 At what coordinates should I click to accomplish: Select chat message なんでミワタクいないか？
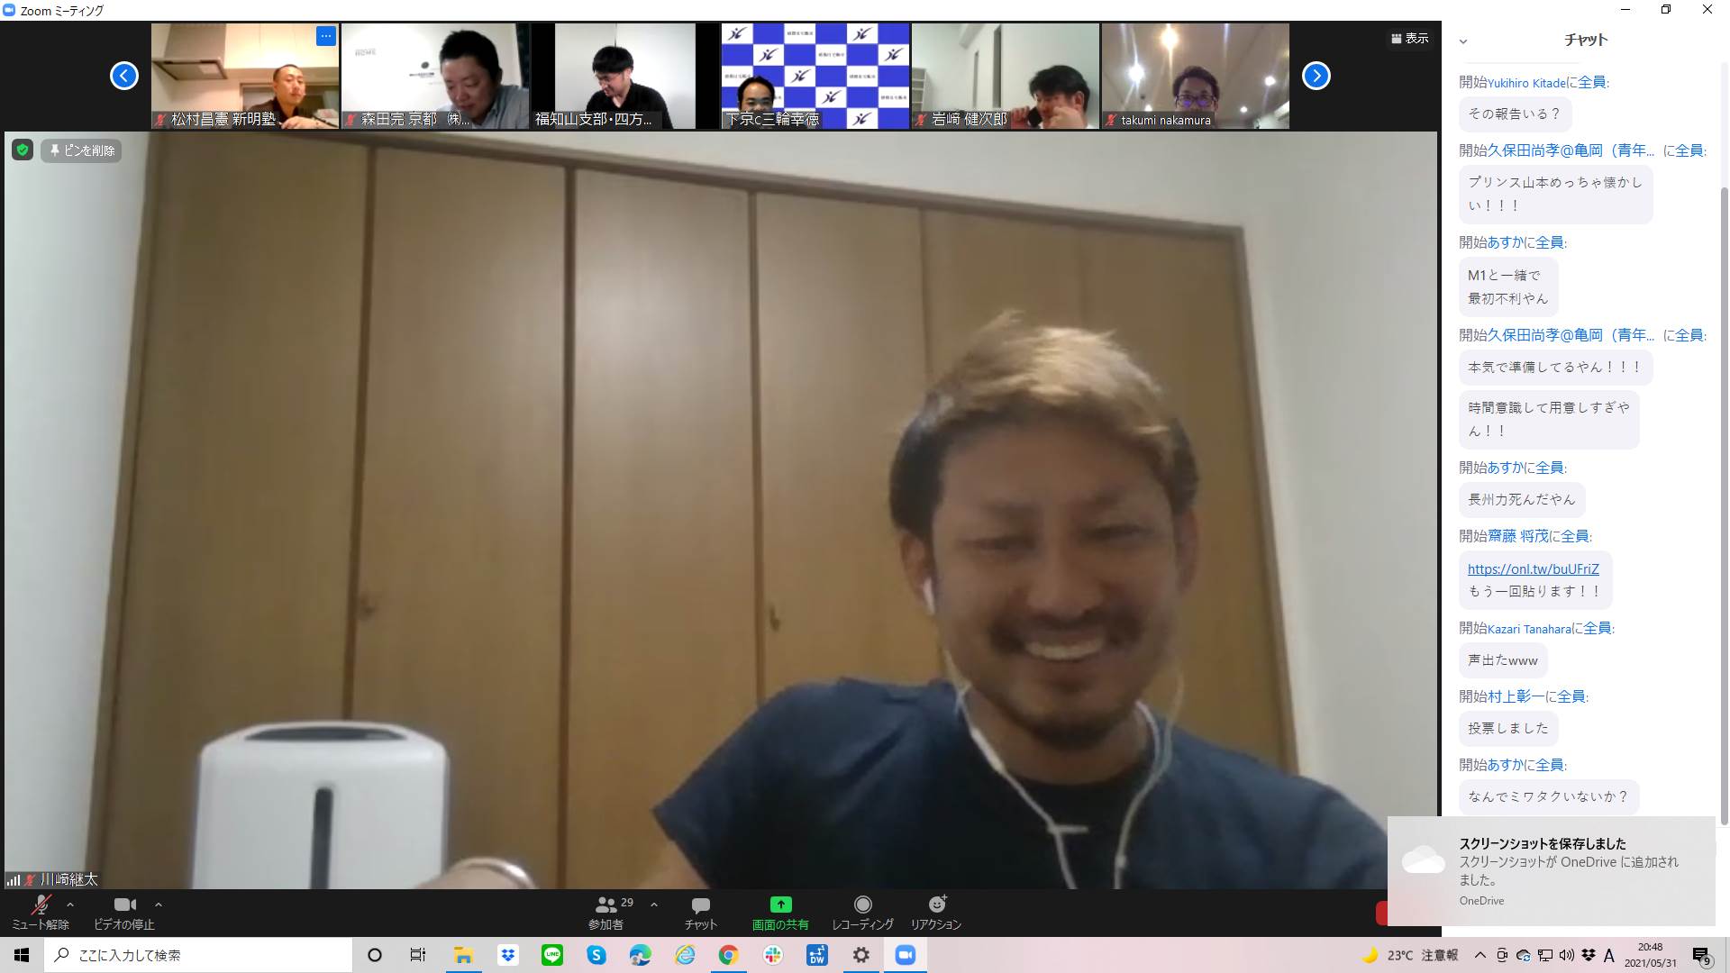click(1548, 796)
